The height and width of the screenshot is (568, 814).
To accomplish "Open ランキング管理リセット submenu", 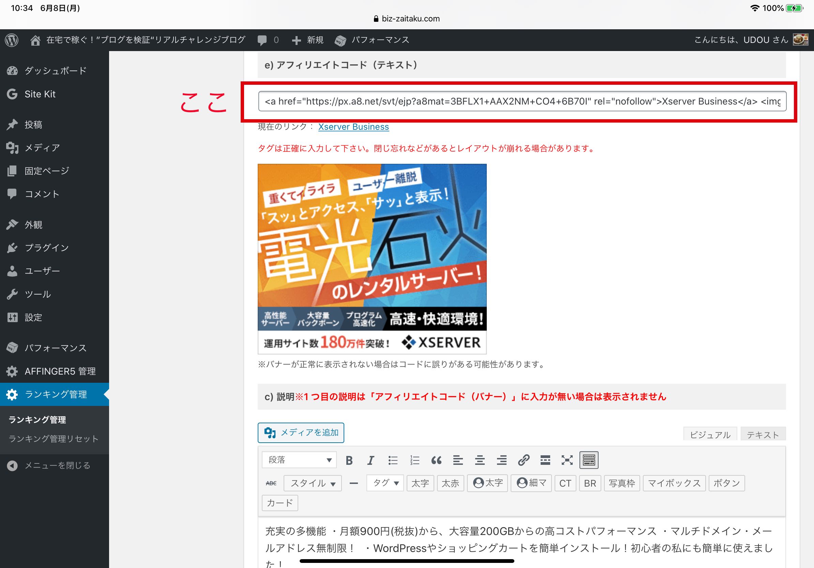I will click(x=53, y=439).
